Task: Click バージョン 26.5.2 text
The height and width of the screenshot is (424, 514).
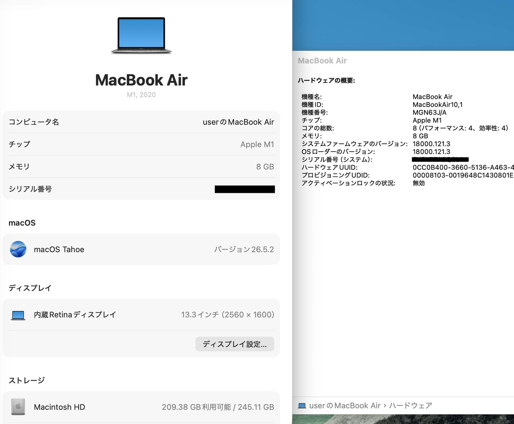Action: 244,249
